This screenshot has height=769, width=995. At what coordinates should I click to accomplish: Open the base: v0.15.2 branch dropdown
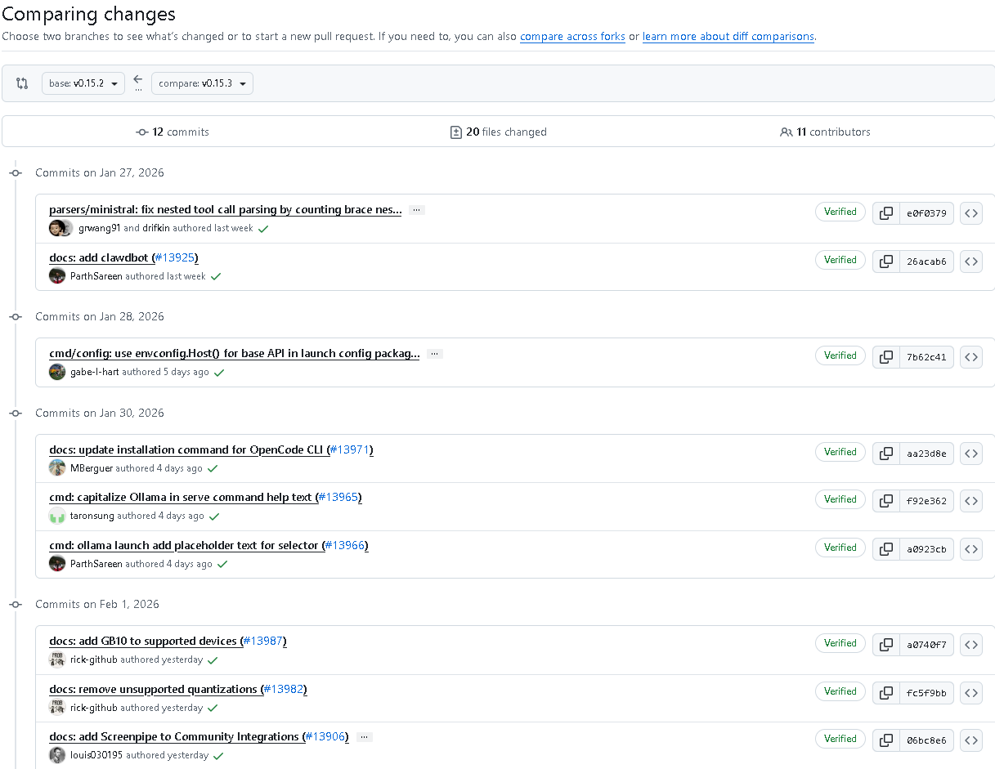point(83,83)
